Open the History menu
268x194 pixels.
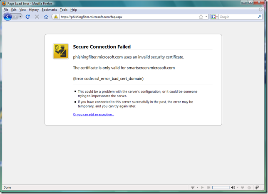(x=34, y=10)
